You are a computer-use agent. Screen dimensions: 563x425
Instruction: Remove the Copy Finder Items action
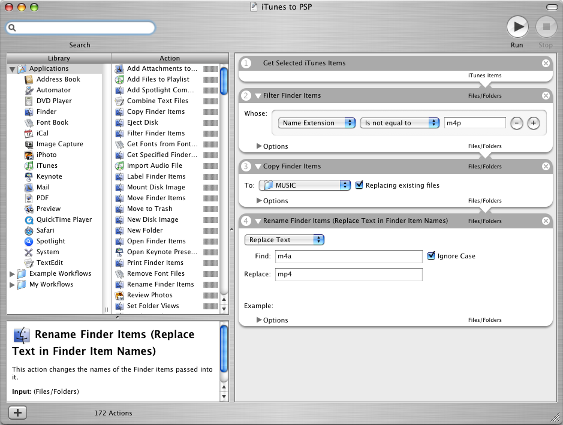tap(546, 166)
